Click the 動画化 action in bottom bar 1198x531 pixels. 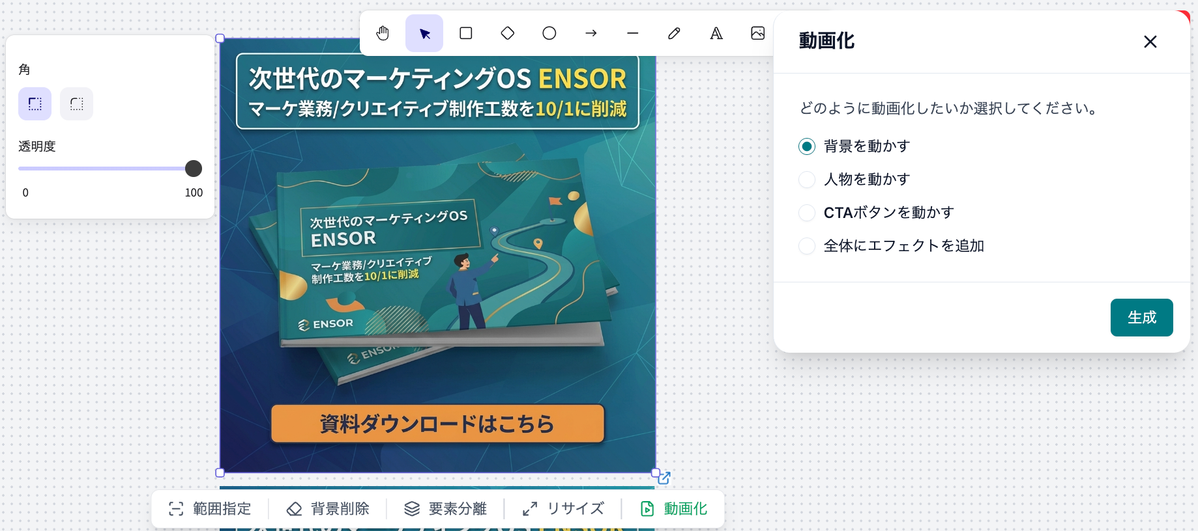point(674,509)
